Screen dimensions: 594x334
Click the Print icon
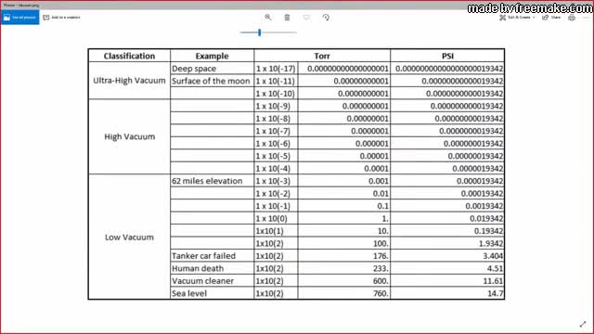tap(572, 18)
